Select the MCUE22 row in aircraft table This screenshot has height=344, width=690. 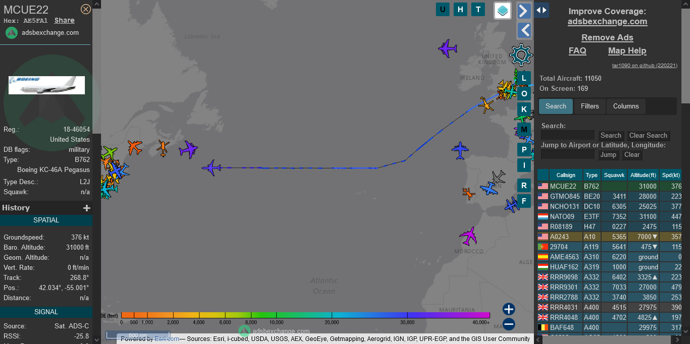tap(609, 186)
